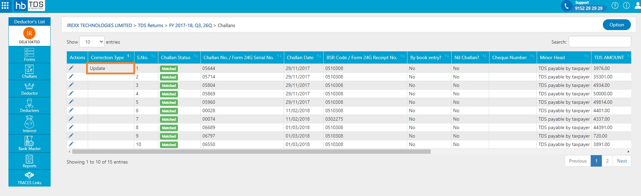Click the hb TDS logo
The image size is (641, 196).
(30, 5)
